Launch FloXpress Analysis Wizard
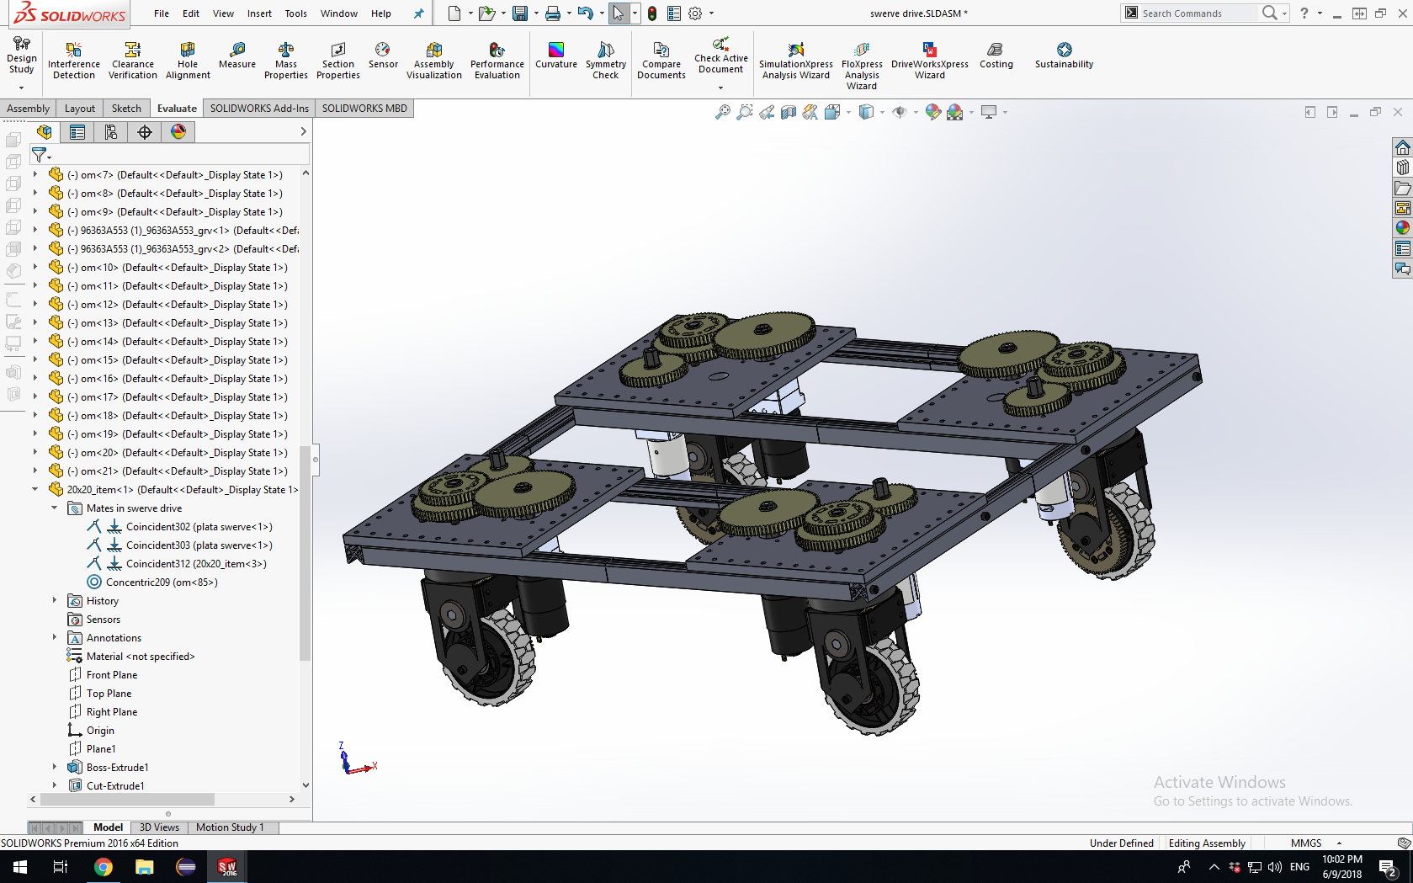This screenshot has width=1413, height=883. point(862,66)
